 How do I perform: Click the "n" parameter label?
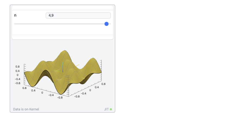pyautogui.click(x=15, y=15)
